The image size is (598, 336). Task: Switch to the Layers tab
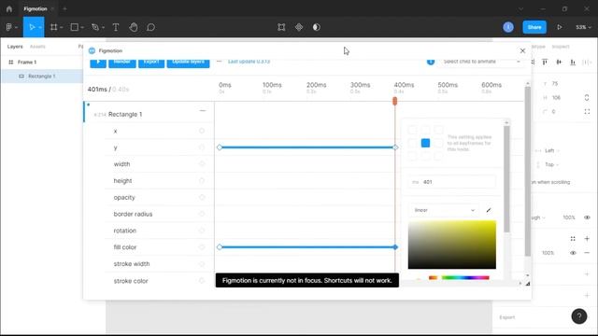[x=15, y=47]
